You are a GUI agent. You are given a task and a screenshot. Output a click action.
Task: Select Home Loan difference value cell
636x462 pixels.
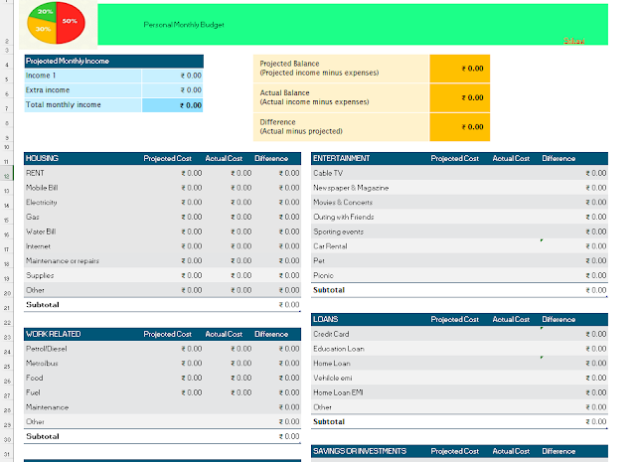point(596,364)
